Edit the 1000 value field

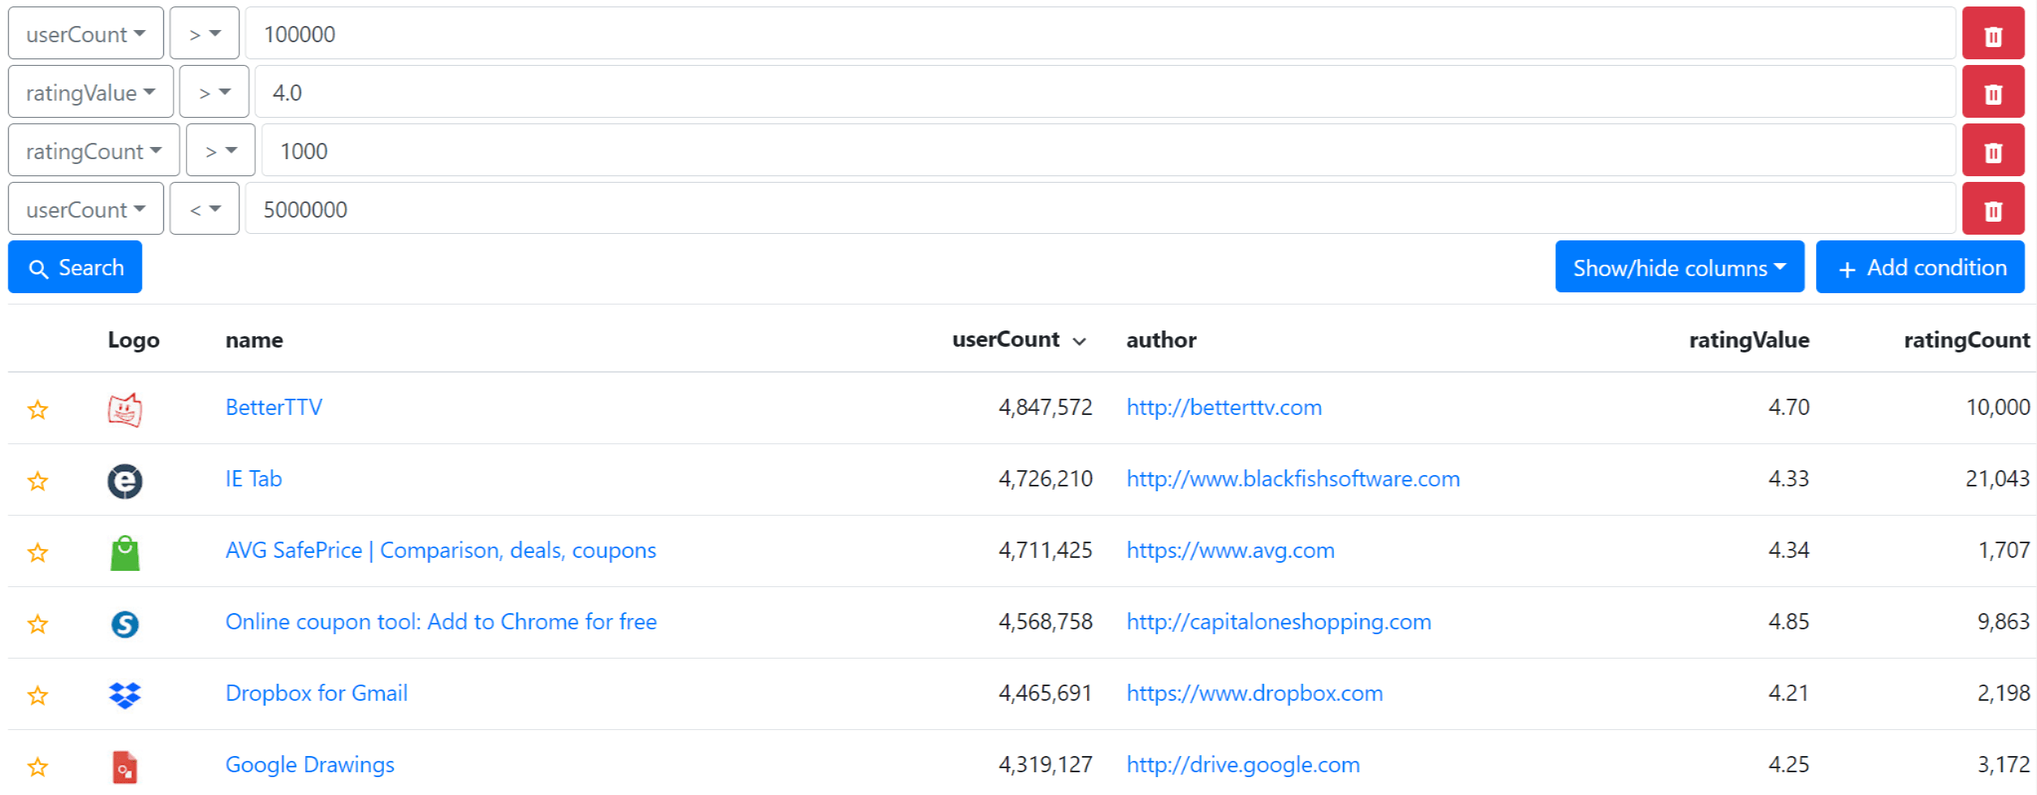point(1108,150)
